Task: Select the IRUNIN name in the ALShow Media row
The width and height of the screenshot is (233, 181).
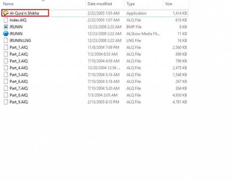Action: pyautogui.click(x=16, y=34)
